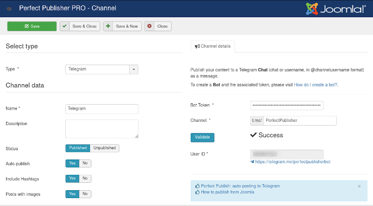This screenshot has width=373, height=206.
Task: Set Posts with images to Yes
Action: (72, 194)
